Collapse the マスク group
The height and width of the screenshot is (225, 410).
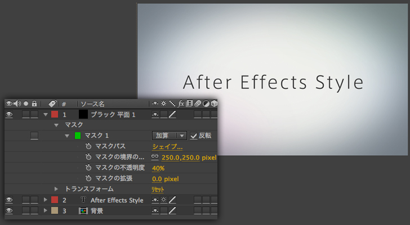(x=56, y=125)
